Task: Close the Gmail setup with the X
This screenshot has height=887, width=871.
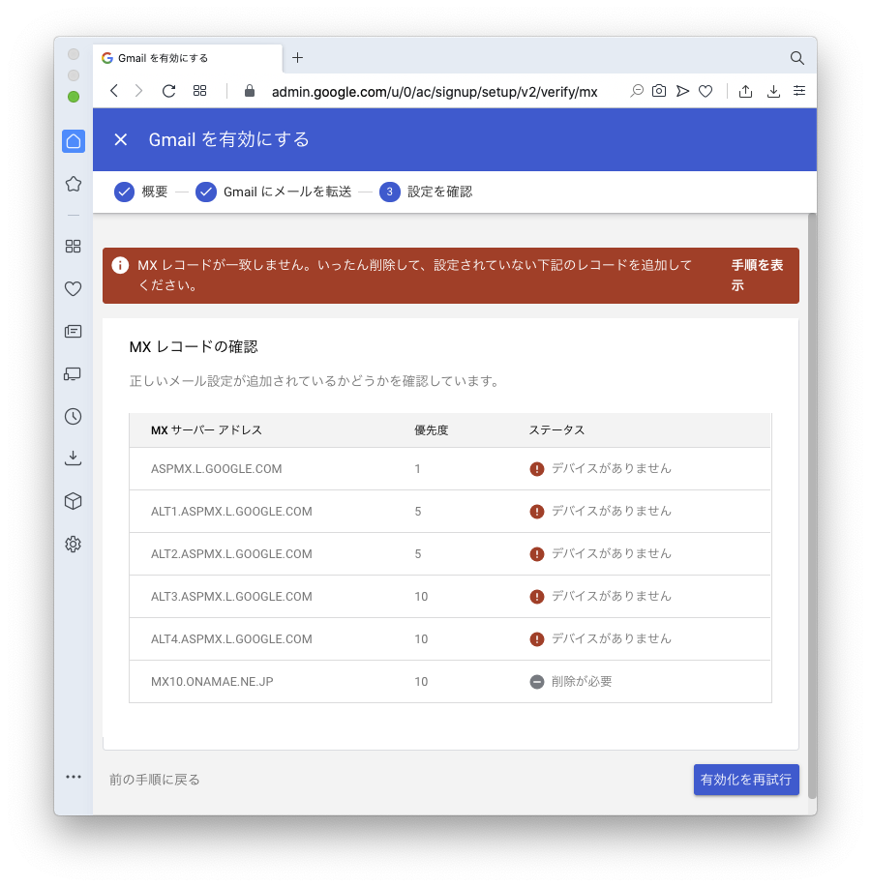Action: 121,139
